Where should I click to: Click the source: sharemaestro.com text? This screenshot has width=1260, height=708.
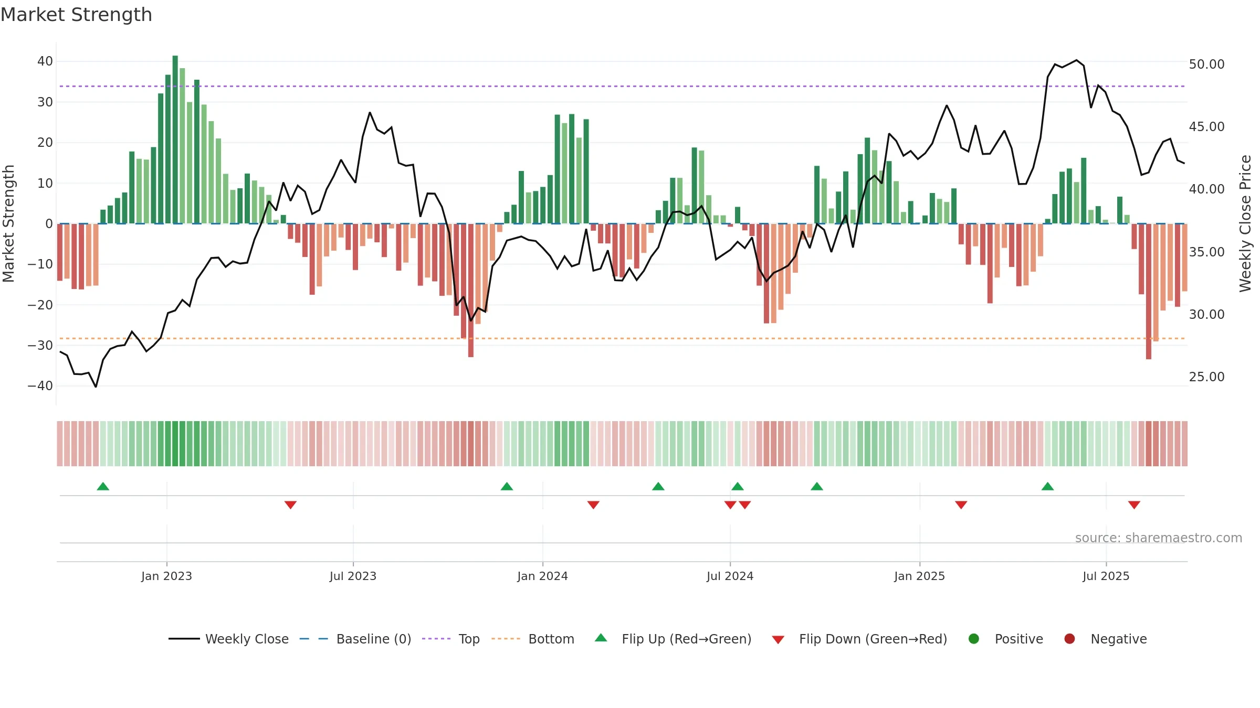[1159, 538]
